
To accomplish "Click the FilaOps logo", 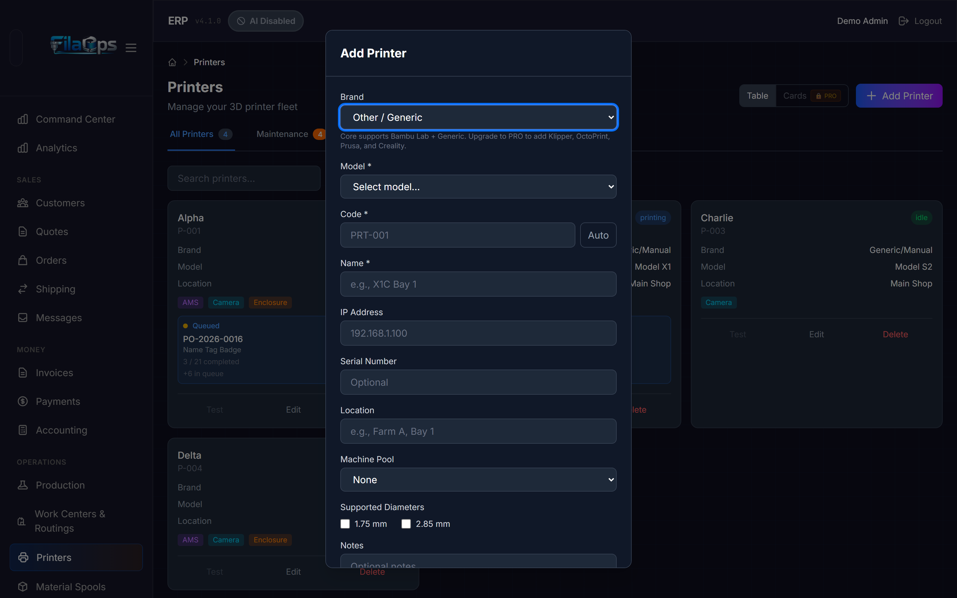I will coord(83,45).
